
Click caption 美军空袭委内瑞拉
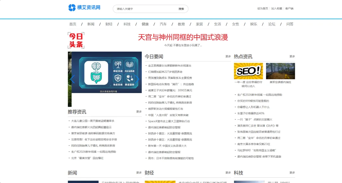click(281, 82)
